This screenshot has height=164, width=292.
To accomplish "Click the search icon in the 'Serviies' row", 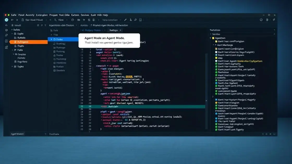I will coord(274,34).
